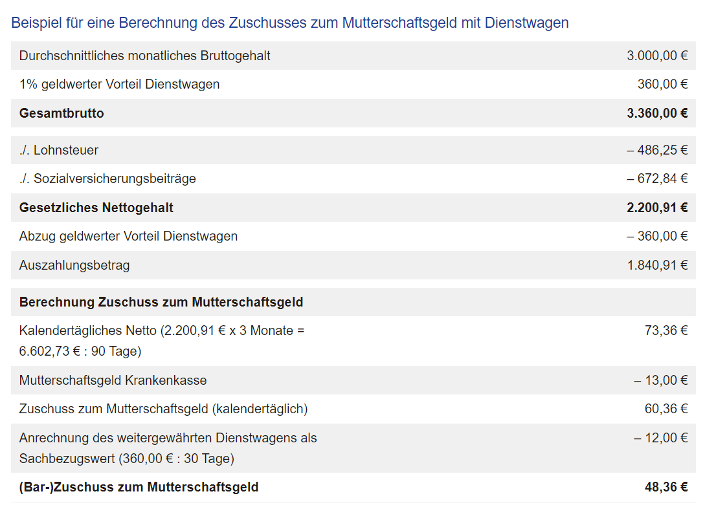The width and height of the screenshot is (705, 507).
Task: Click the Lohnsteuer row label
Action: [x=59, y=150]
